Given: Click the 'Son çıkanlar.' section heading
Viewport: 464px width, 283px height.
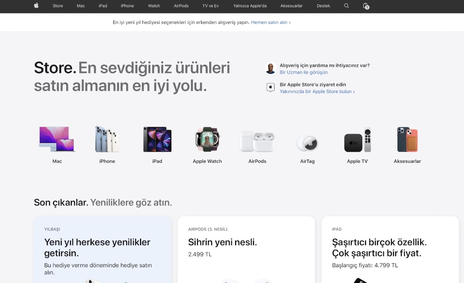Looking at the screenshot, I should click(x=61, y=202).
